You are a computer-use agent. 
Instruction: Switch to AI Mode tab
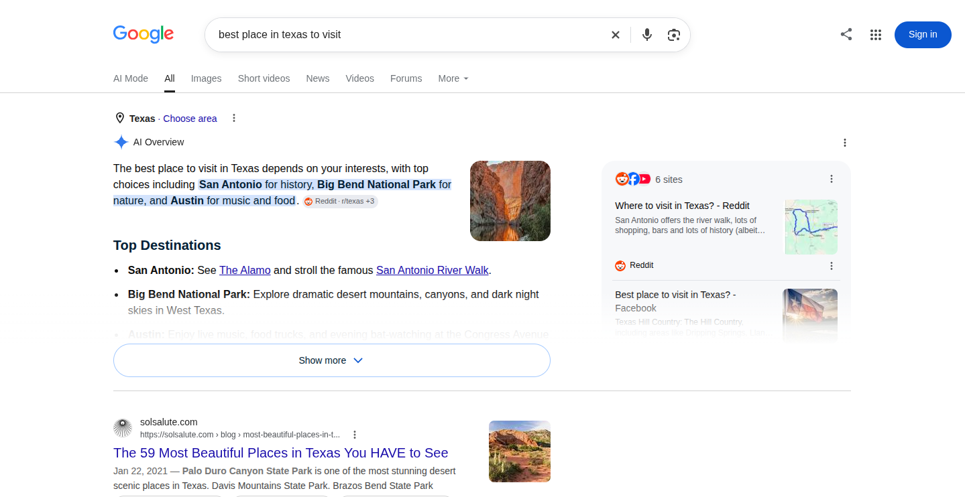tap(131, 78)
